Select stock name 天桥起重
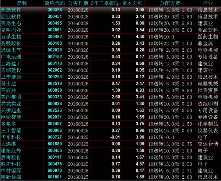The width and height of the screenshot is (221, 181). [x=11, y=110]
